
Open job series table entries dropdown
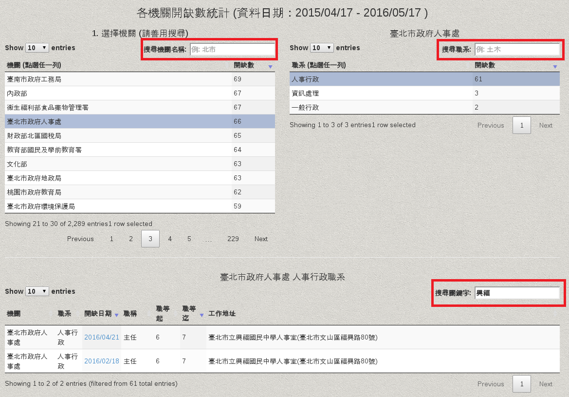point(322,48)
